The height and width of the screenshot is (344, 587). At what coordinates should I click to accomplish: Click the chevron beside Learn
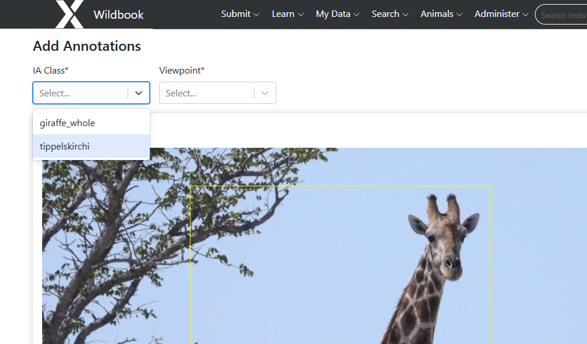(x=301, y=15)
